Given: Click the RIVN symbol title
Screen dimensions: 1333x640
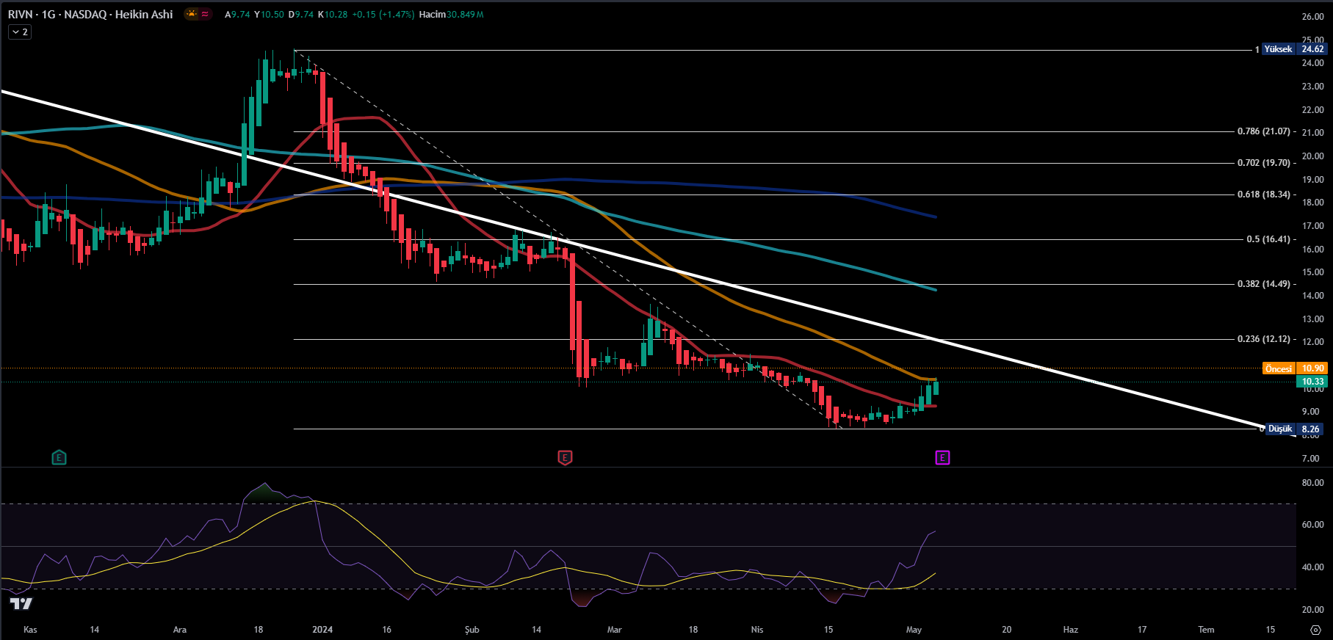Looking at the screenshot, I should click(x=90, y=14).
